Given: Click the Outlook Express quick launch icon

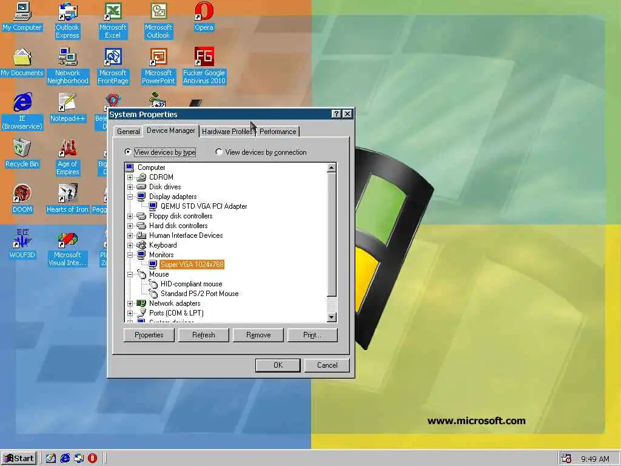Looking at the screenshot, I should (x=79, y=459).
